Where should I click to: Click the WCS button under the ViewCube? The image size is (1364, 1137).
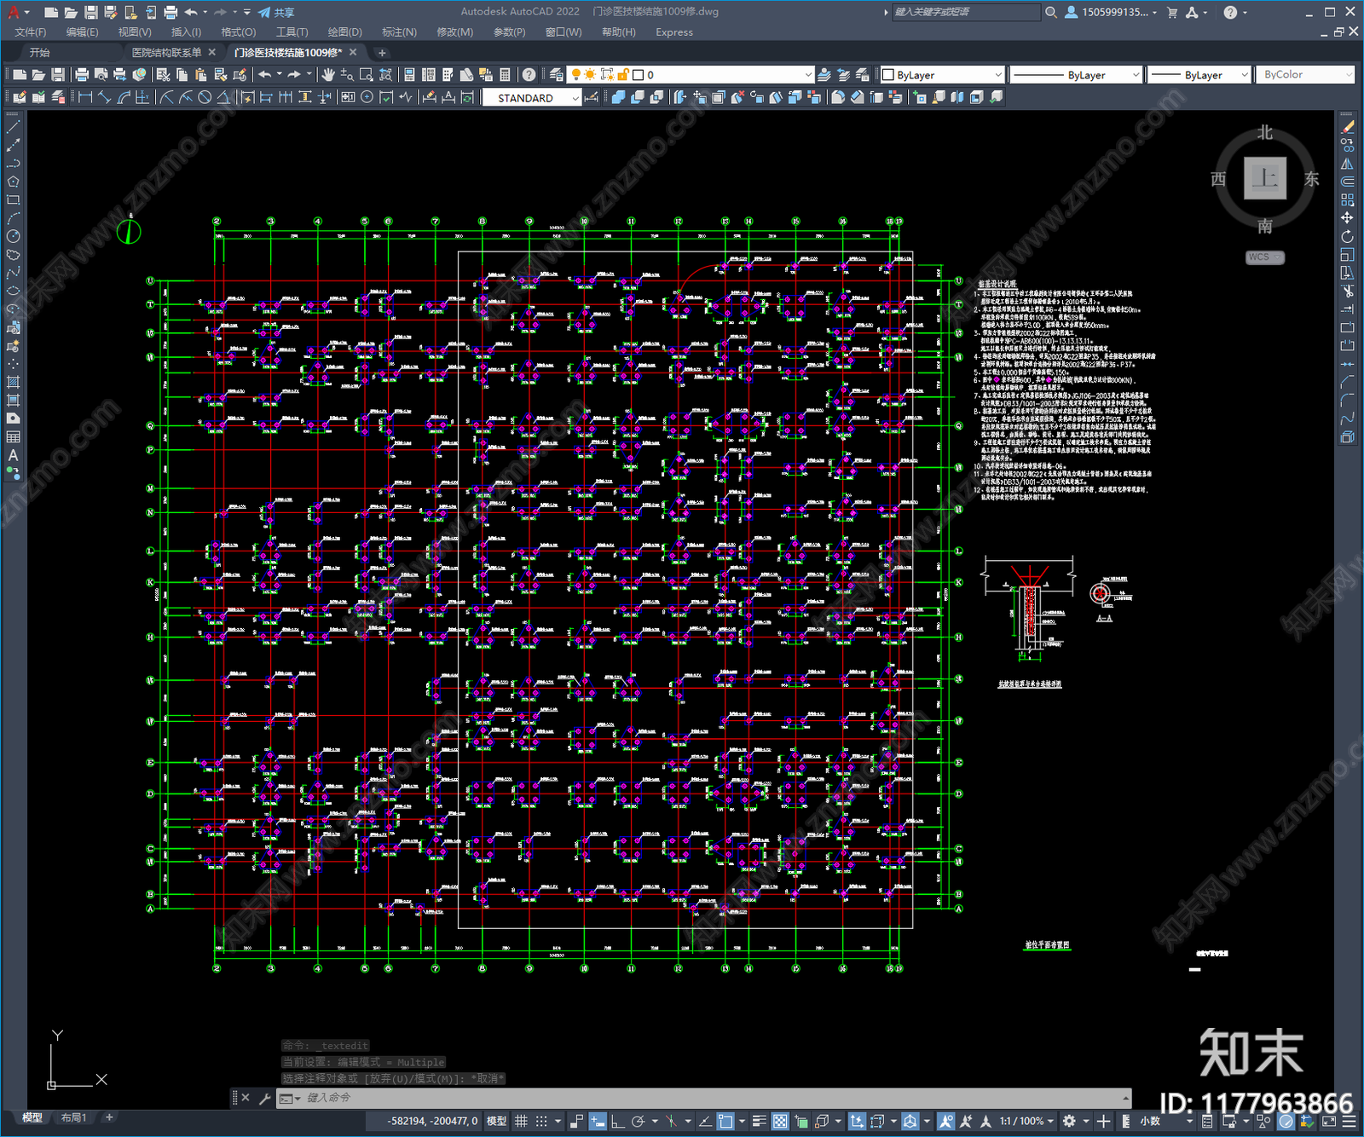(x=1264, y=257)
